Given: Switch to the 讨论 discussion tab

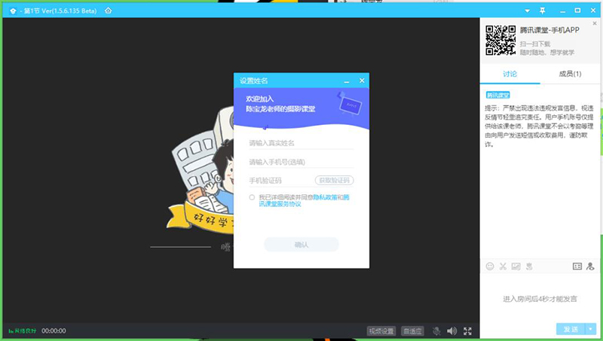Looking at the screenshot, I should 510,74.
